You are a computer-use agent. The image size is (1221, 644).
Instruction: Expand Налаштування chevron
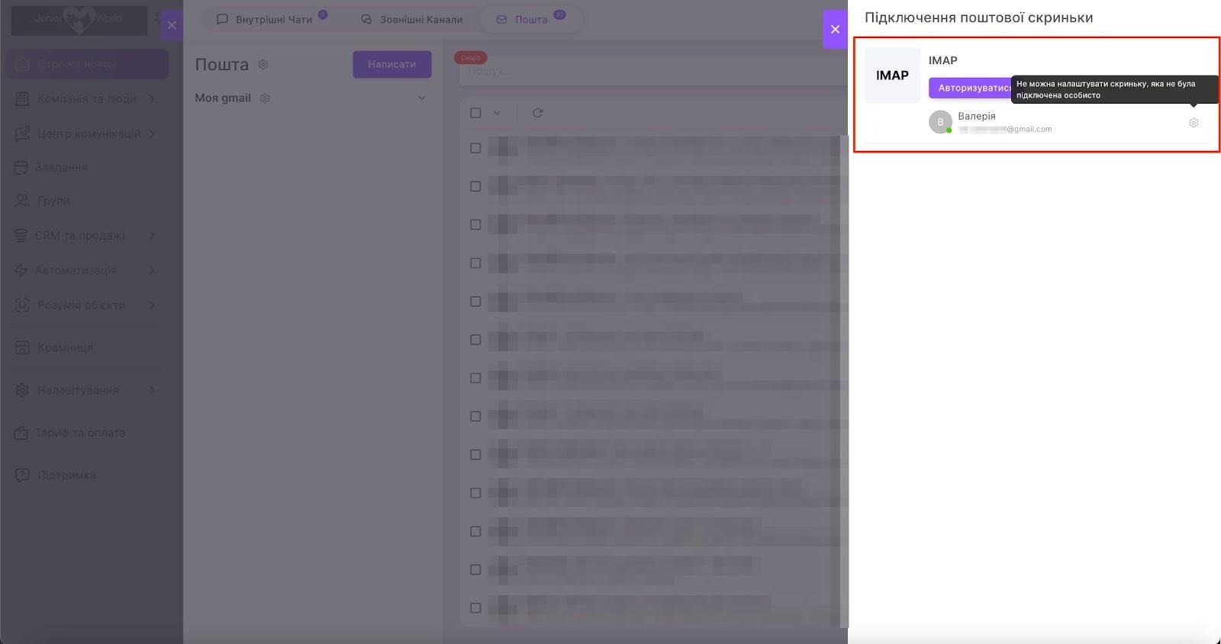click(x=152, y=390)
